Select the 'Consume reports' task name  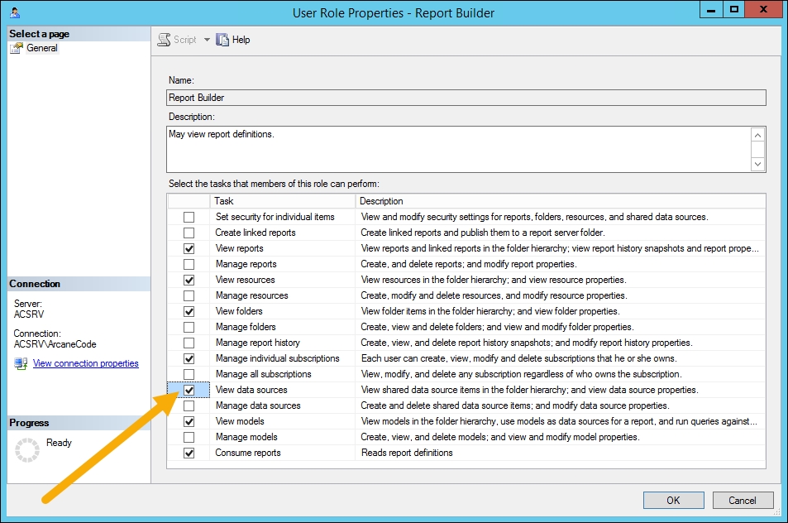pos(248,453)
